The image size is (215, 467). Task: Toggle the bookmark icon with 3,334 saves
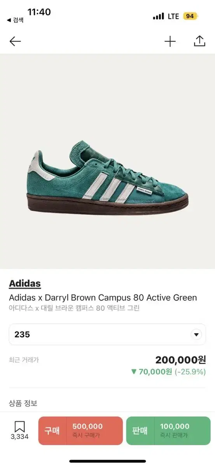(x=19, y=430)
